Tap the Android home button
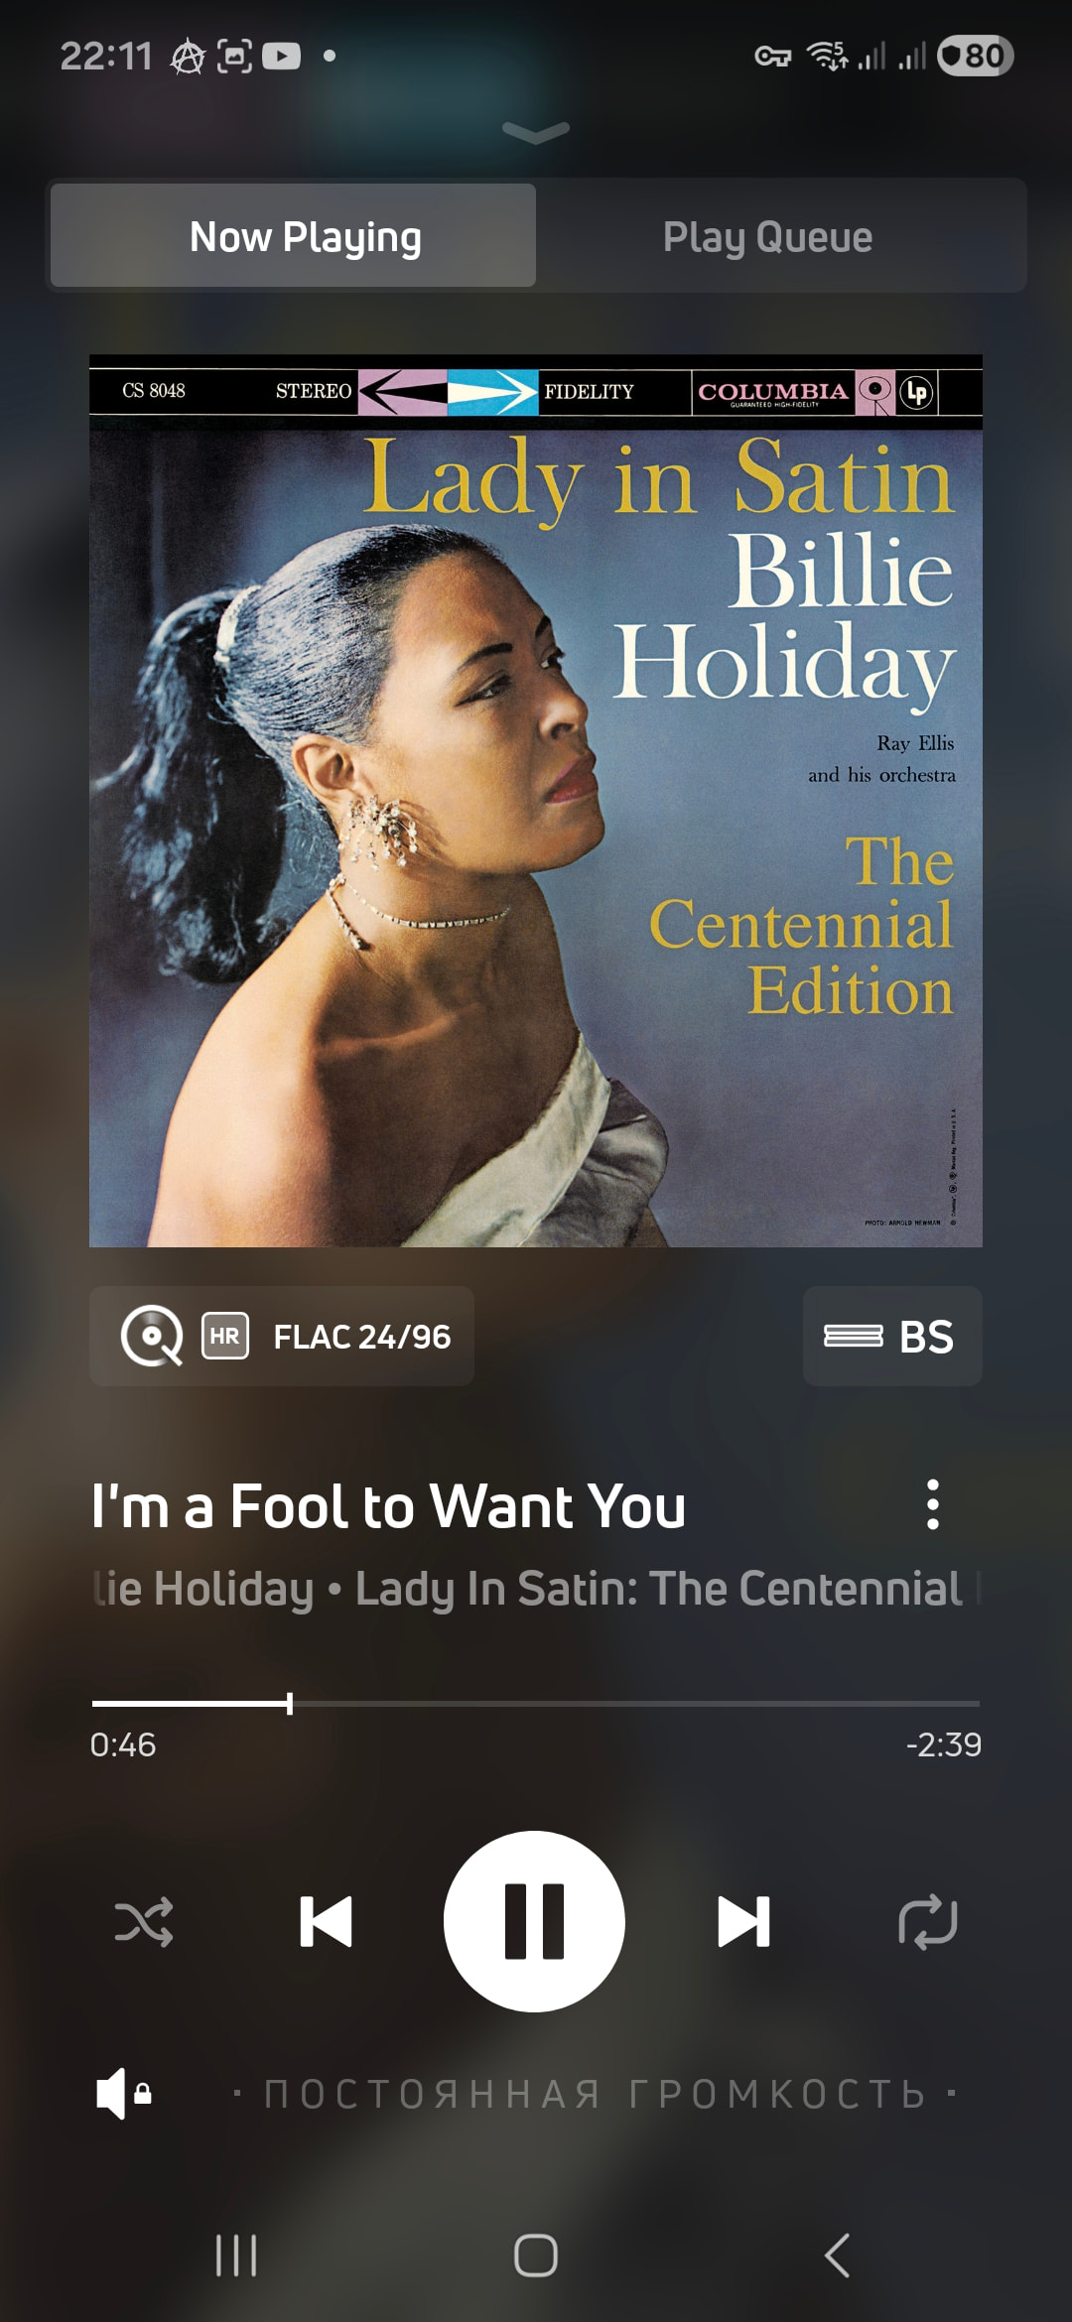Viewport: 1072px width, 2322px height. click(536, 2256)
